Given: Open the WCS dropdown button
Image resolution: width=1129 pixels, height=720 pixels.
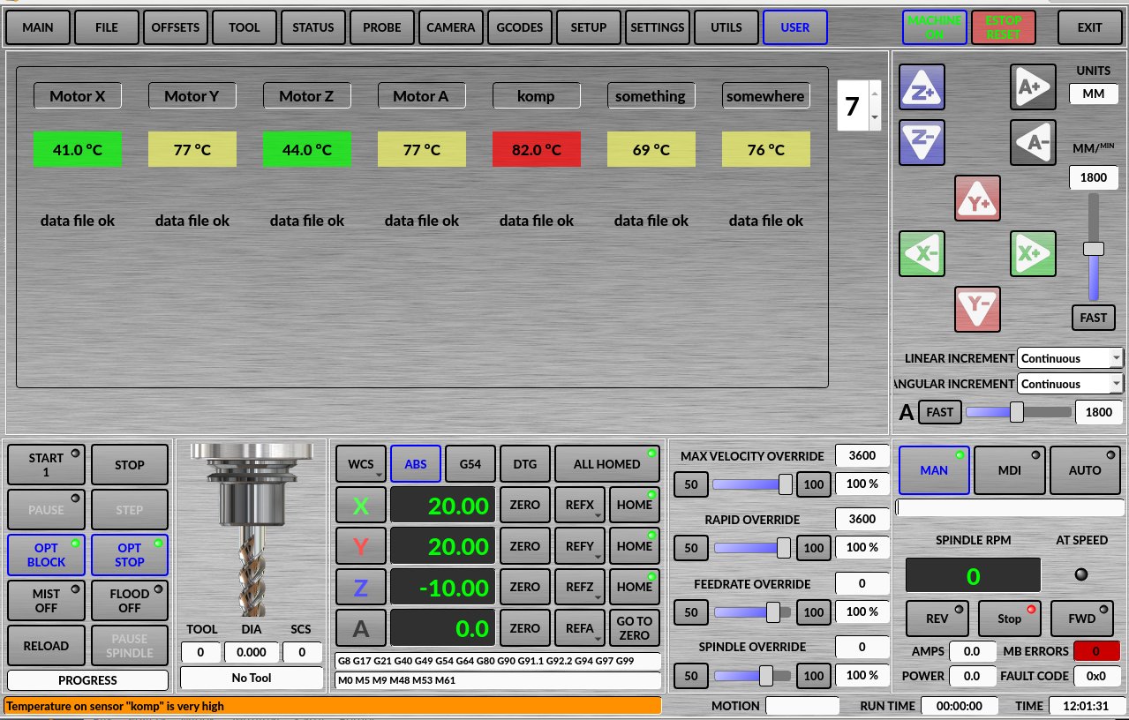Looking at the screenshot, I should click(x=361, y=464).
